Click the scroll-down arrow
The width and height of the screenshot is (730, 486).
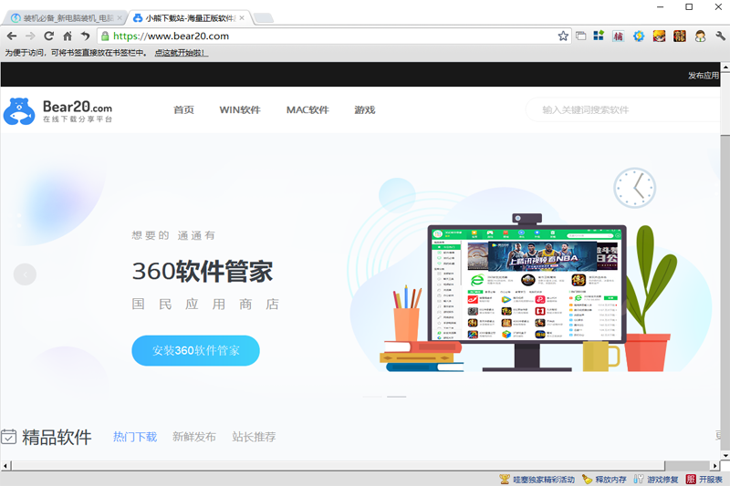pyautogui.click(x=725, y=455)
